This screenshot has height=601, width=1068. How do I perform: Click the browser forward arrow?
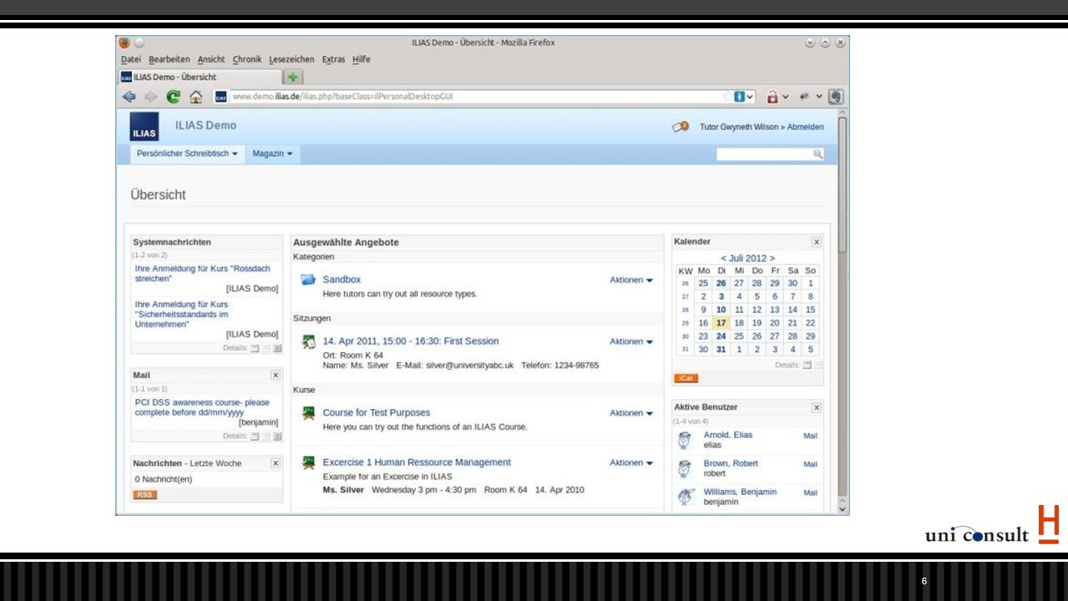click(x=149, y=97)
